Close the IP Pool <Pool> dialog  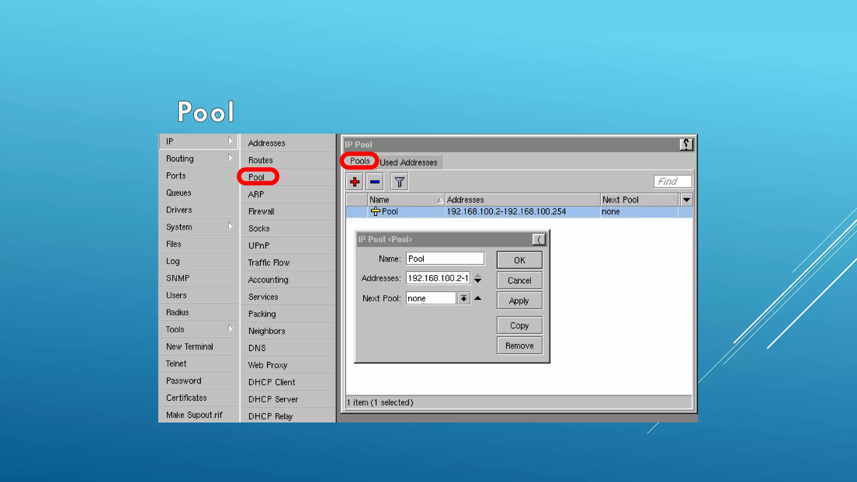click(539, 239)
